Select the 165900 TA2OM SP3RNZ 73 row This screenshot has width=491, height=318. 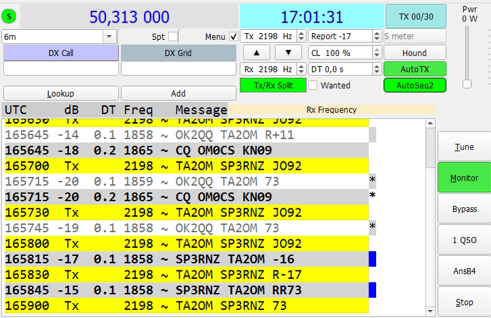[186, 305]
